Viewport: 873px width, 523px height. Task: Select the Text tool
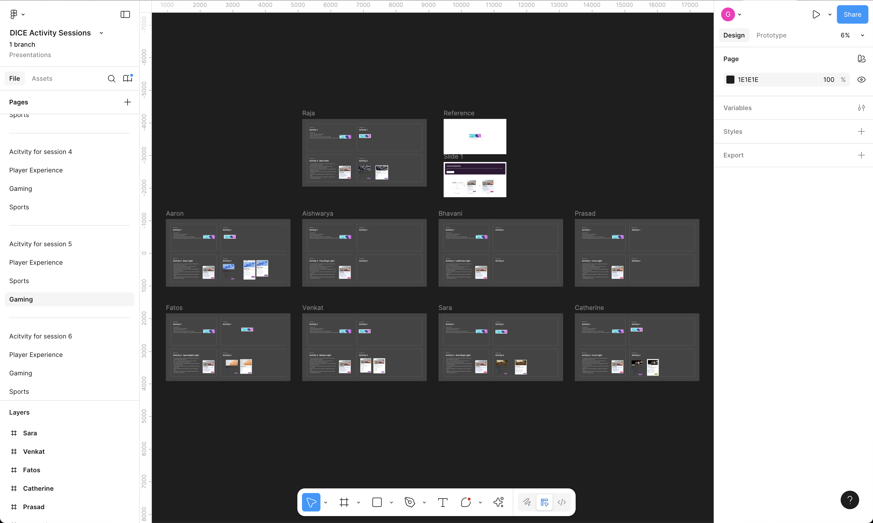tap(443, 502)
